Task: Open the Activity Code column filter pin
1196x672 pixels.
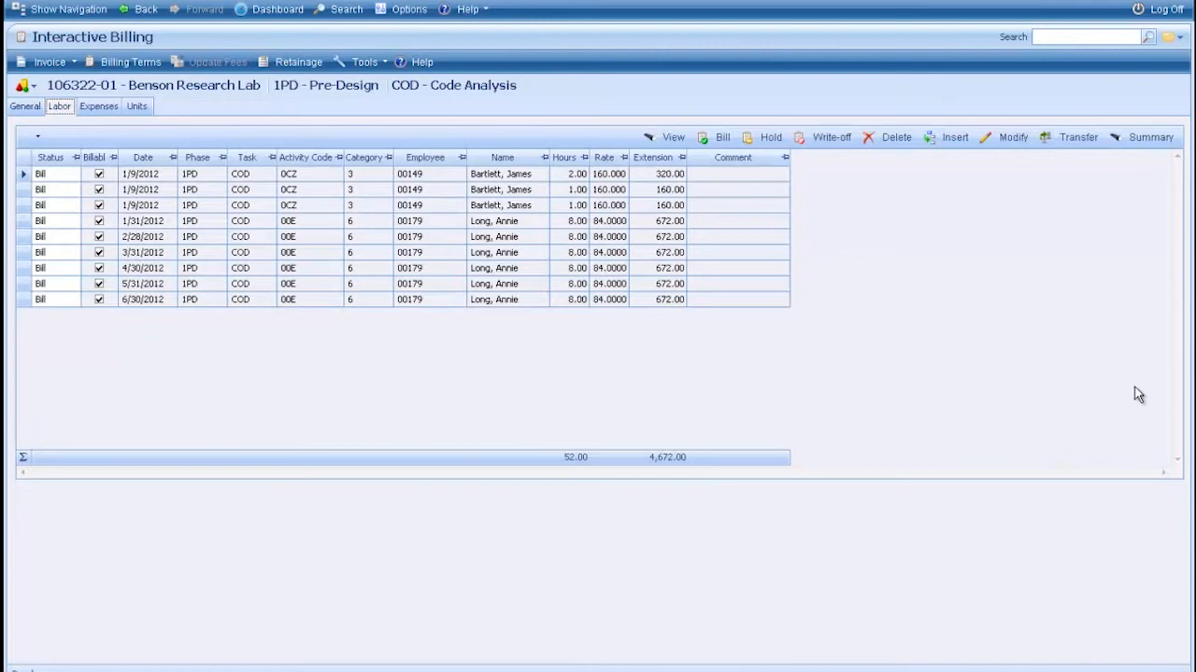Action: [339, 158]
